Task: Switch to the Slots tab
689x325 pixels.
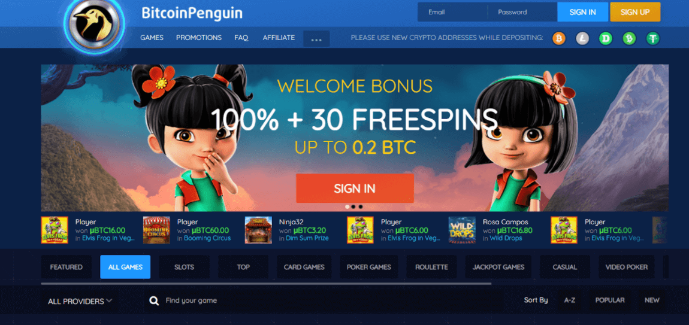Action: 184,267
